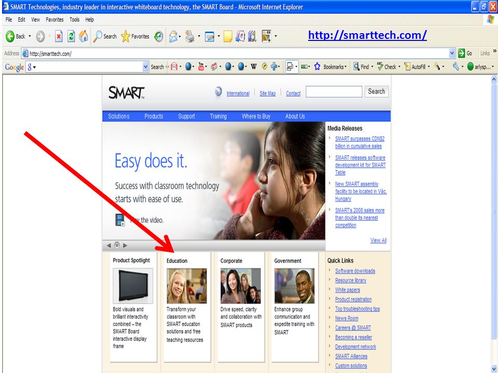Viewport: 498px width, 373px height.
Task: Click the SMART capture toolbar icon
Action: tap(267, 36)
